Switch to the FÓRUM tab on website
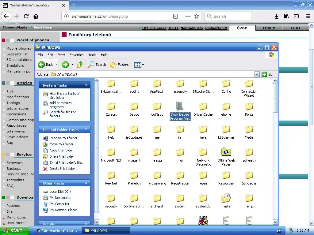Image resolution: width=314 pixels, height=235 pixels. pos(269,28)
